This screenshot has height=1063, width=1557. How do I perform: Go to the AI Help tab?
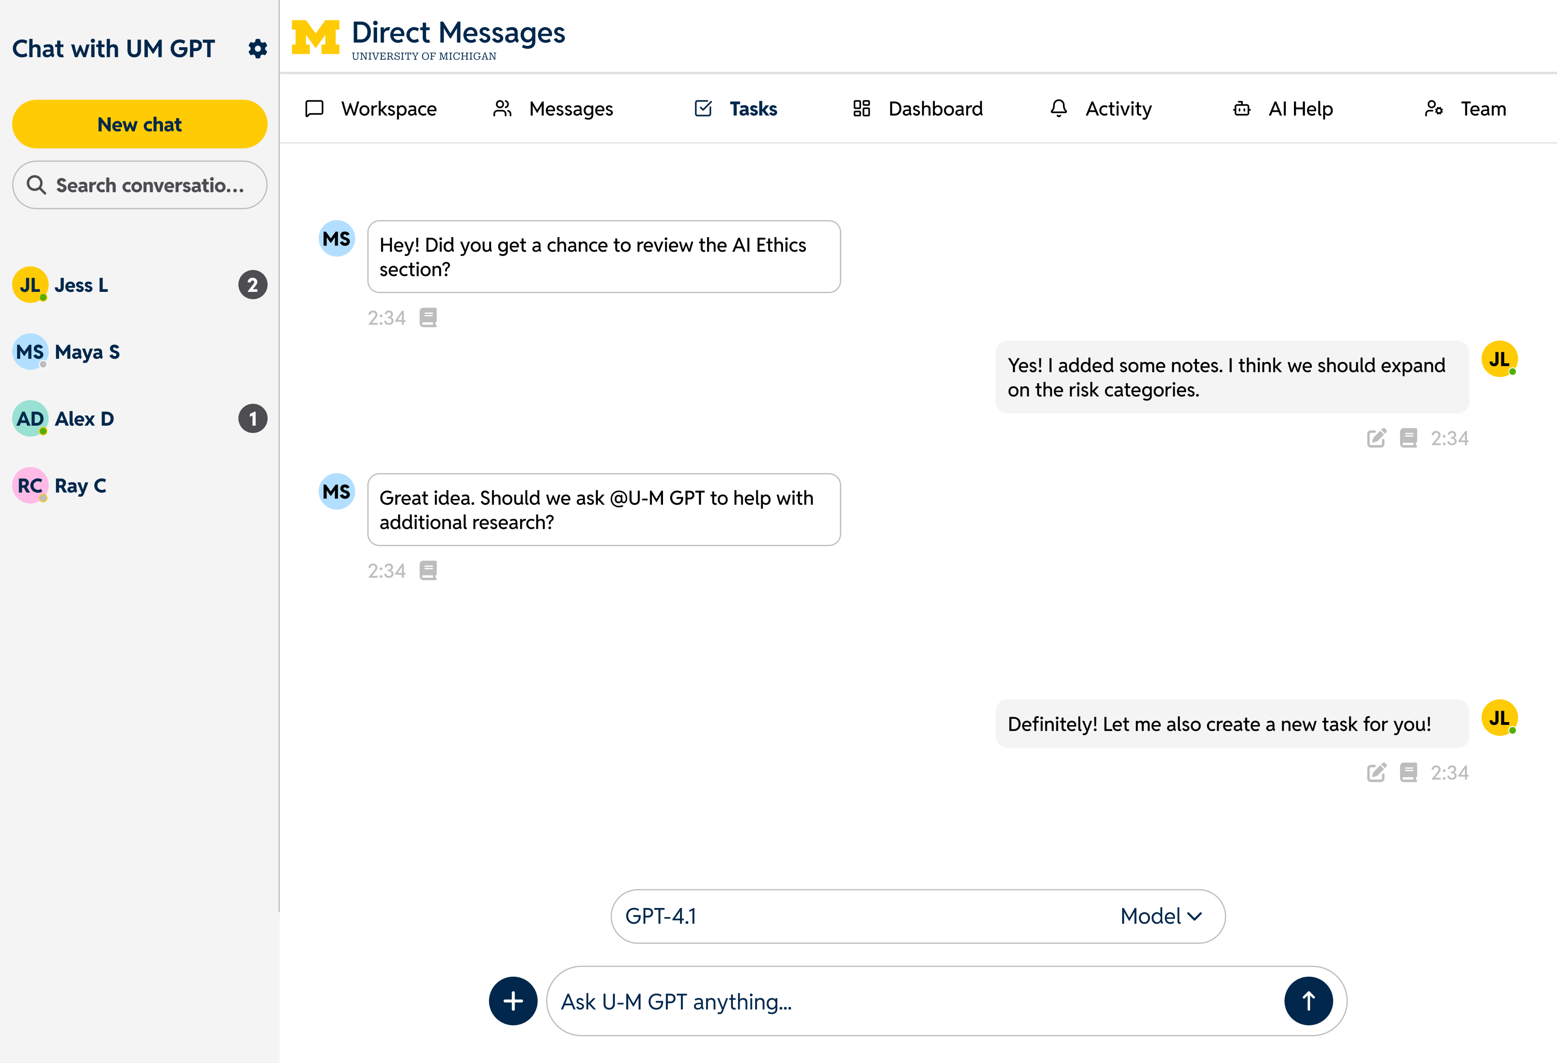(1283, 109)
